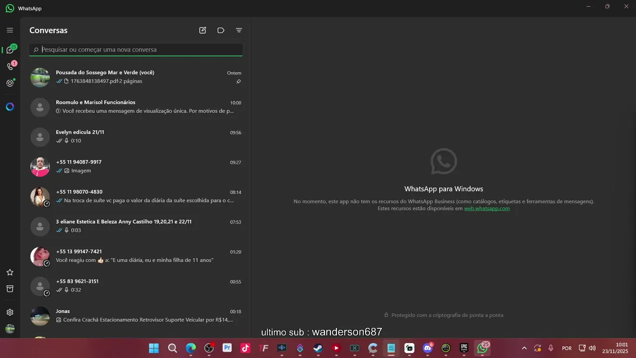Viewport: 636px width, 358px height.
Task: Click microphone icon in system tray
Action: 551,348
